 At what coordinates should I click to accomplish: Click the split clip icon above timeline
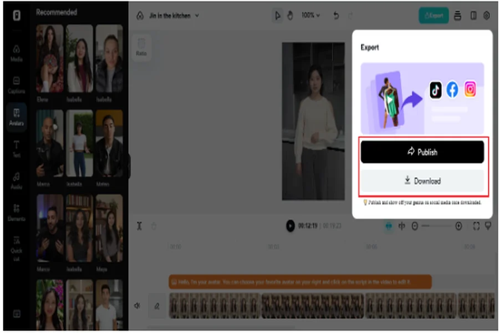click(140, 226)
